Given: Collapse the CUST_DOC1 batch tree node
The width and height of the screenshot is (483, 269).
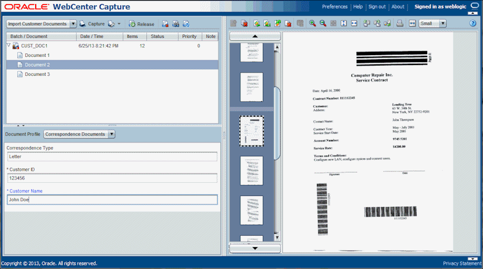Looking at the screenshot, I should click(x=9, y=45).
